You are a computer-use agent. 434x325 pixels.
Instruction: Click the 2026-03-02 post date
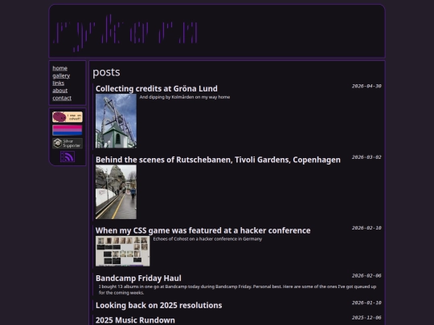tap(366, 157)
